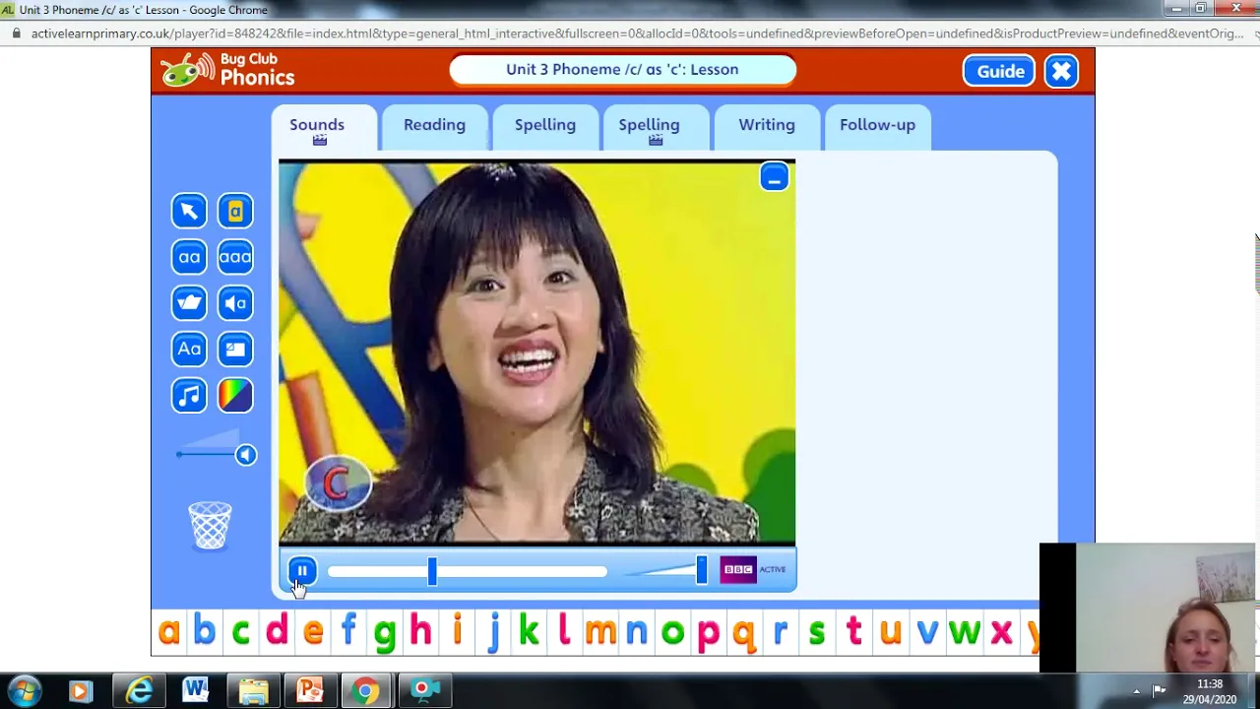Viewport: 1260px width, 709px height.
Task: Open the flashcard layout tool
Action: tap(235, 349)
